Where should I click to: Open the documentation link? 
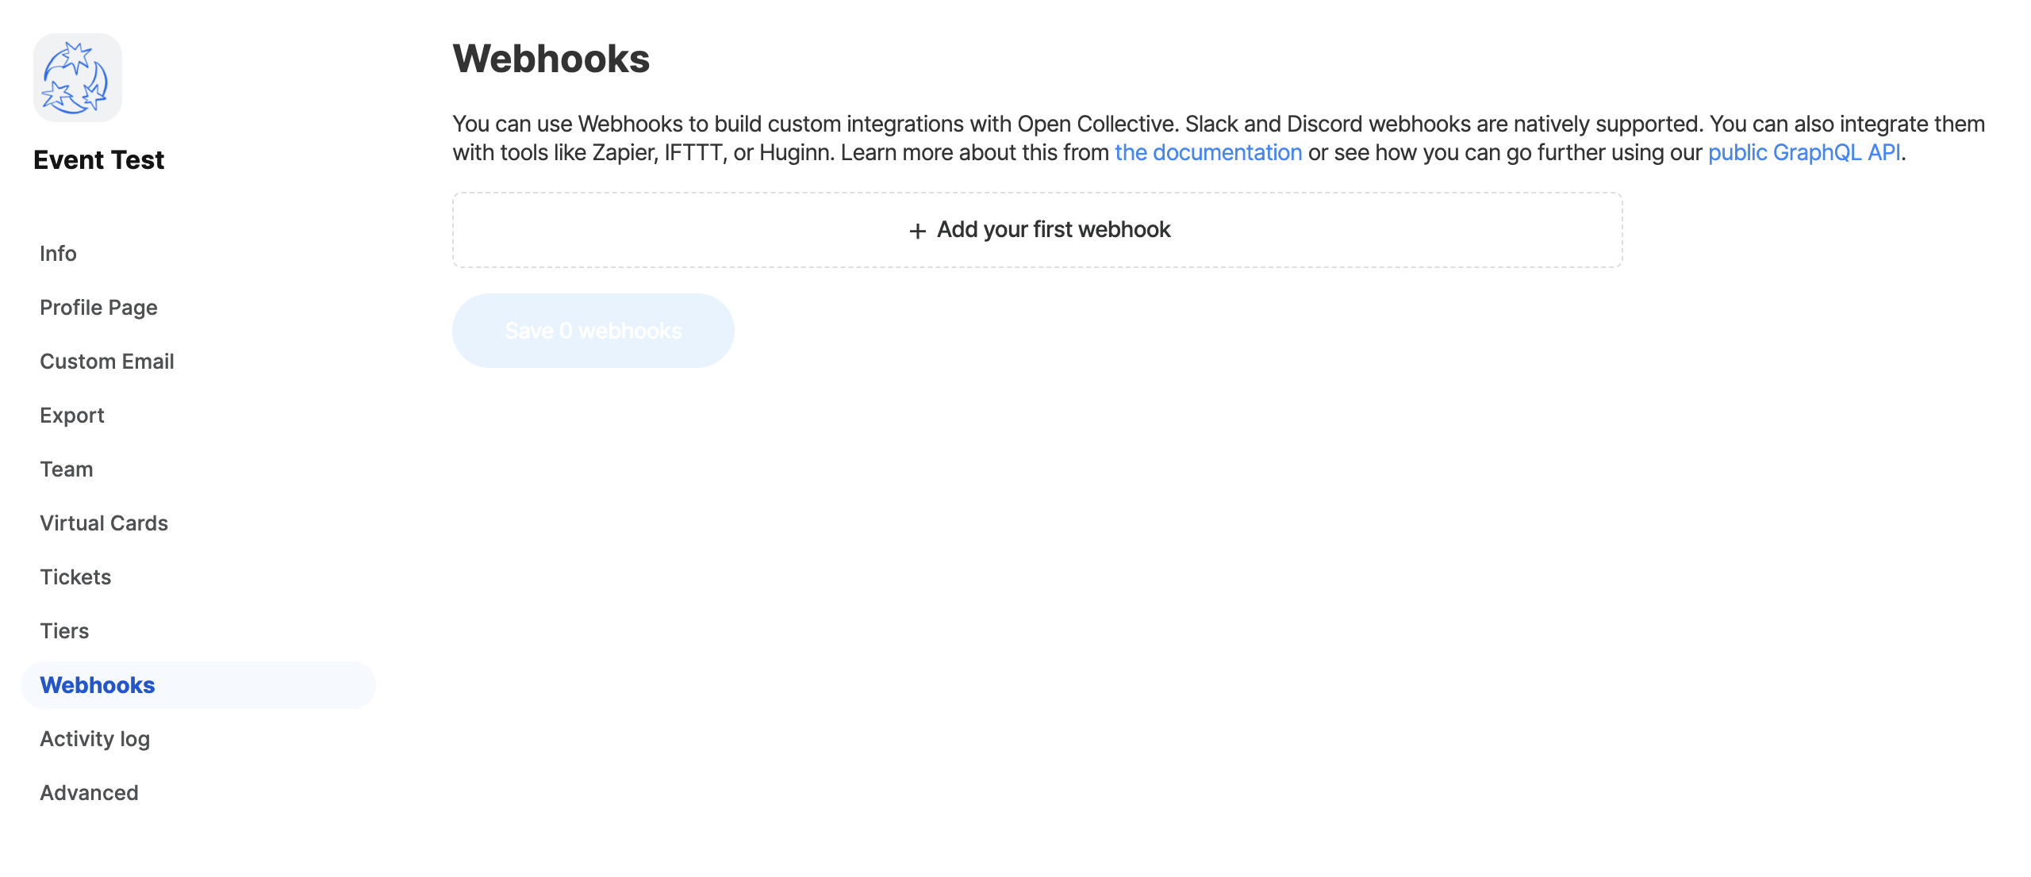(x=1207, y=152)
